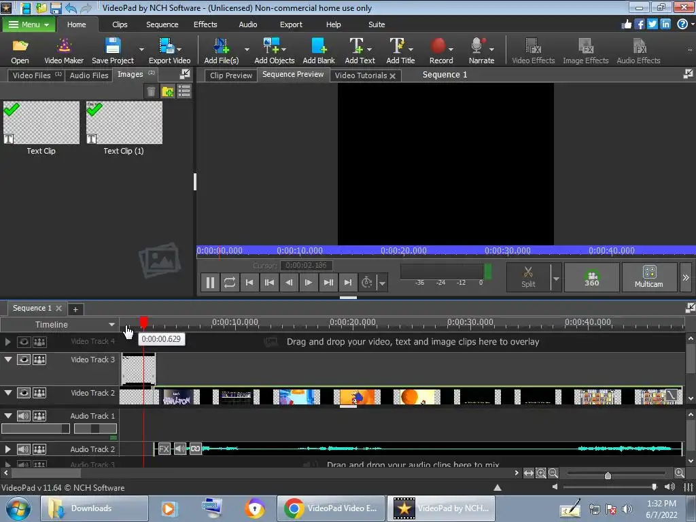Click the Twitter share icon
Screen dimensions: 696x522
tap(652, 24)
